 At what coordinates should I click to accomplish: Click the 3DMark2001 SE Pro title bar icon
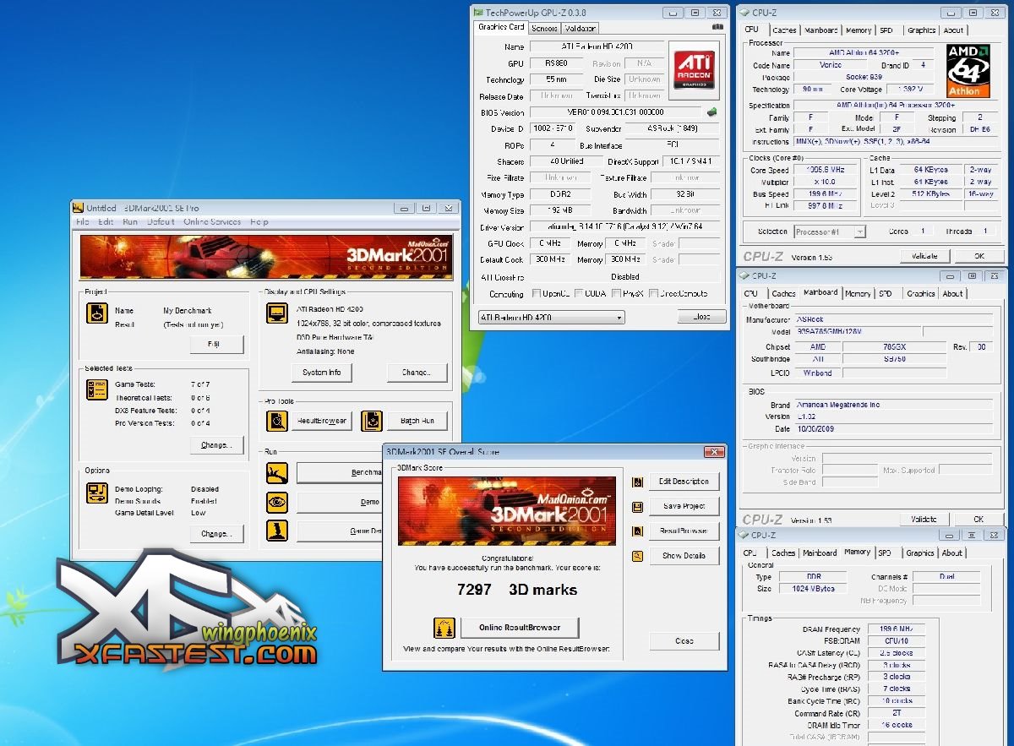[x=77, y=208]
